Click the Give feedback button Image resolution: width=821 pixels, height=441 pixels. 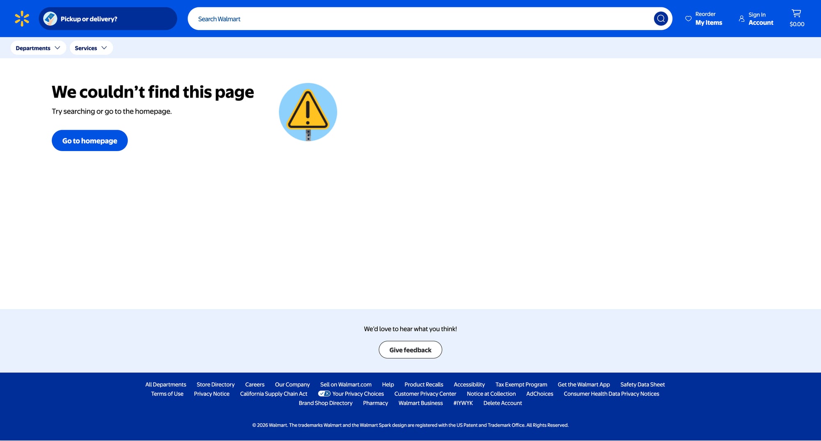tap(410, 350)
